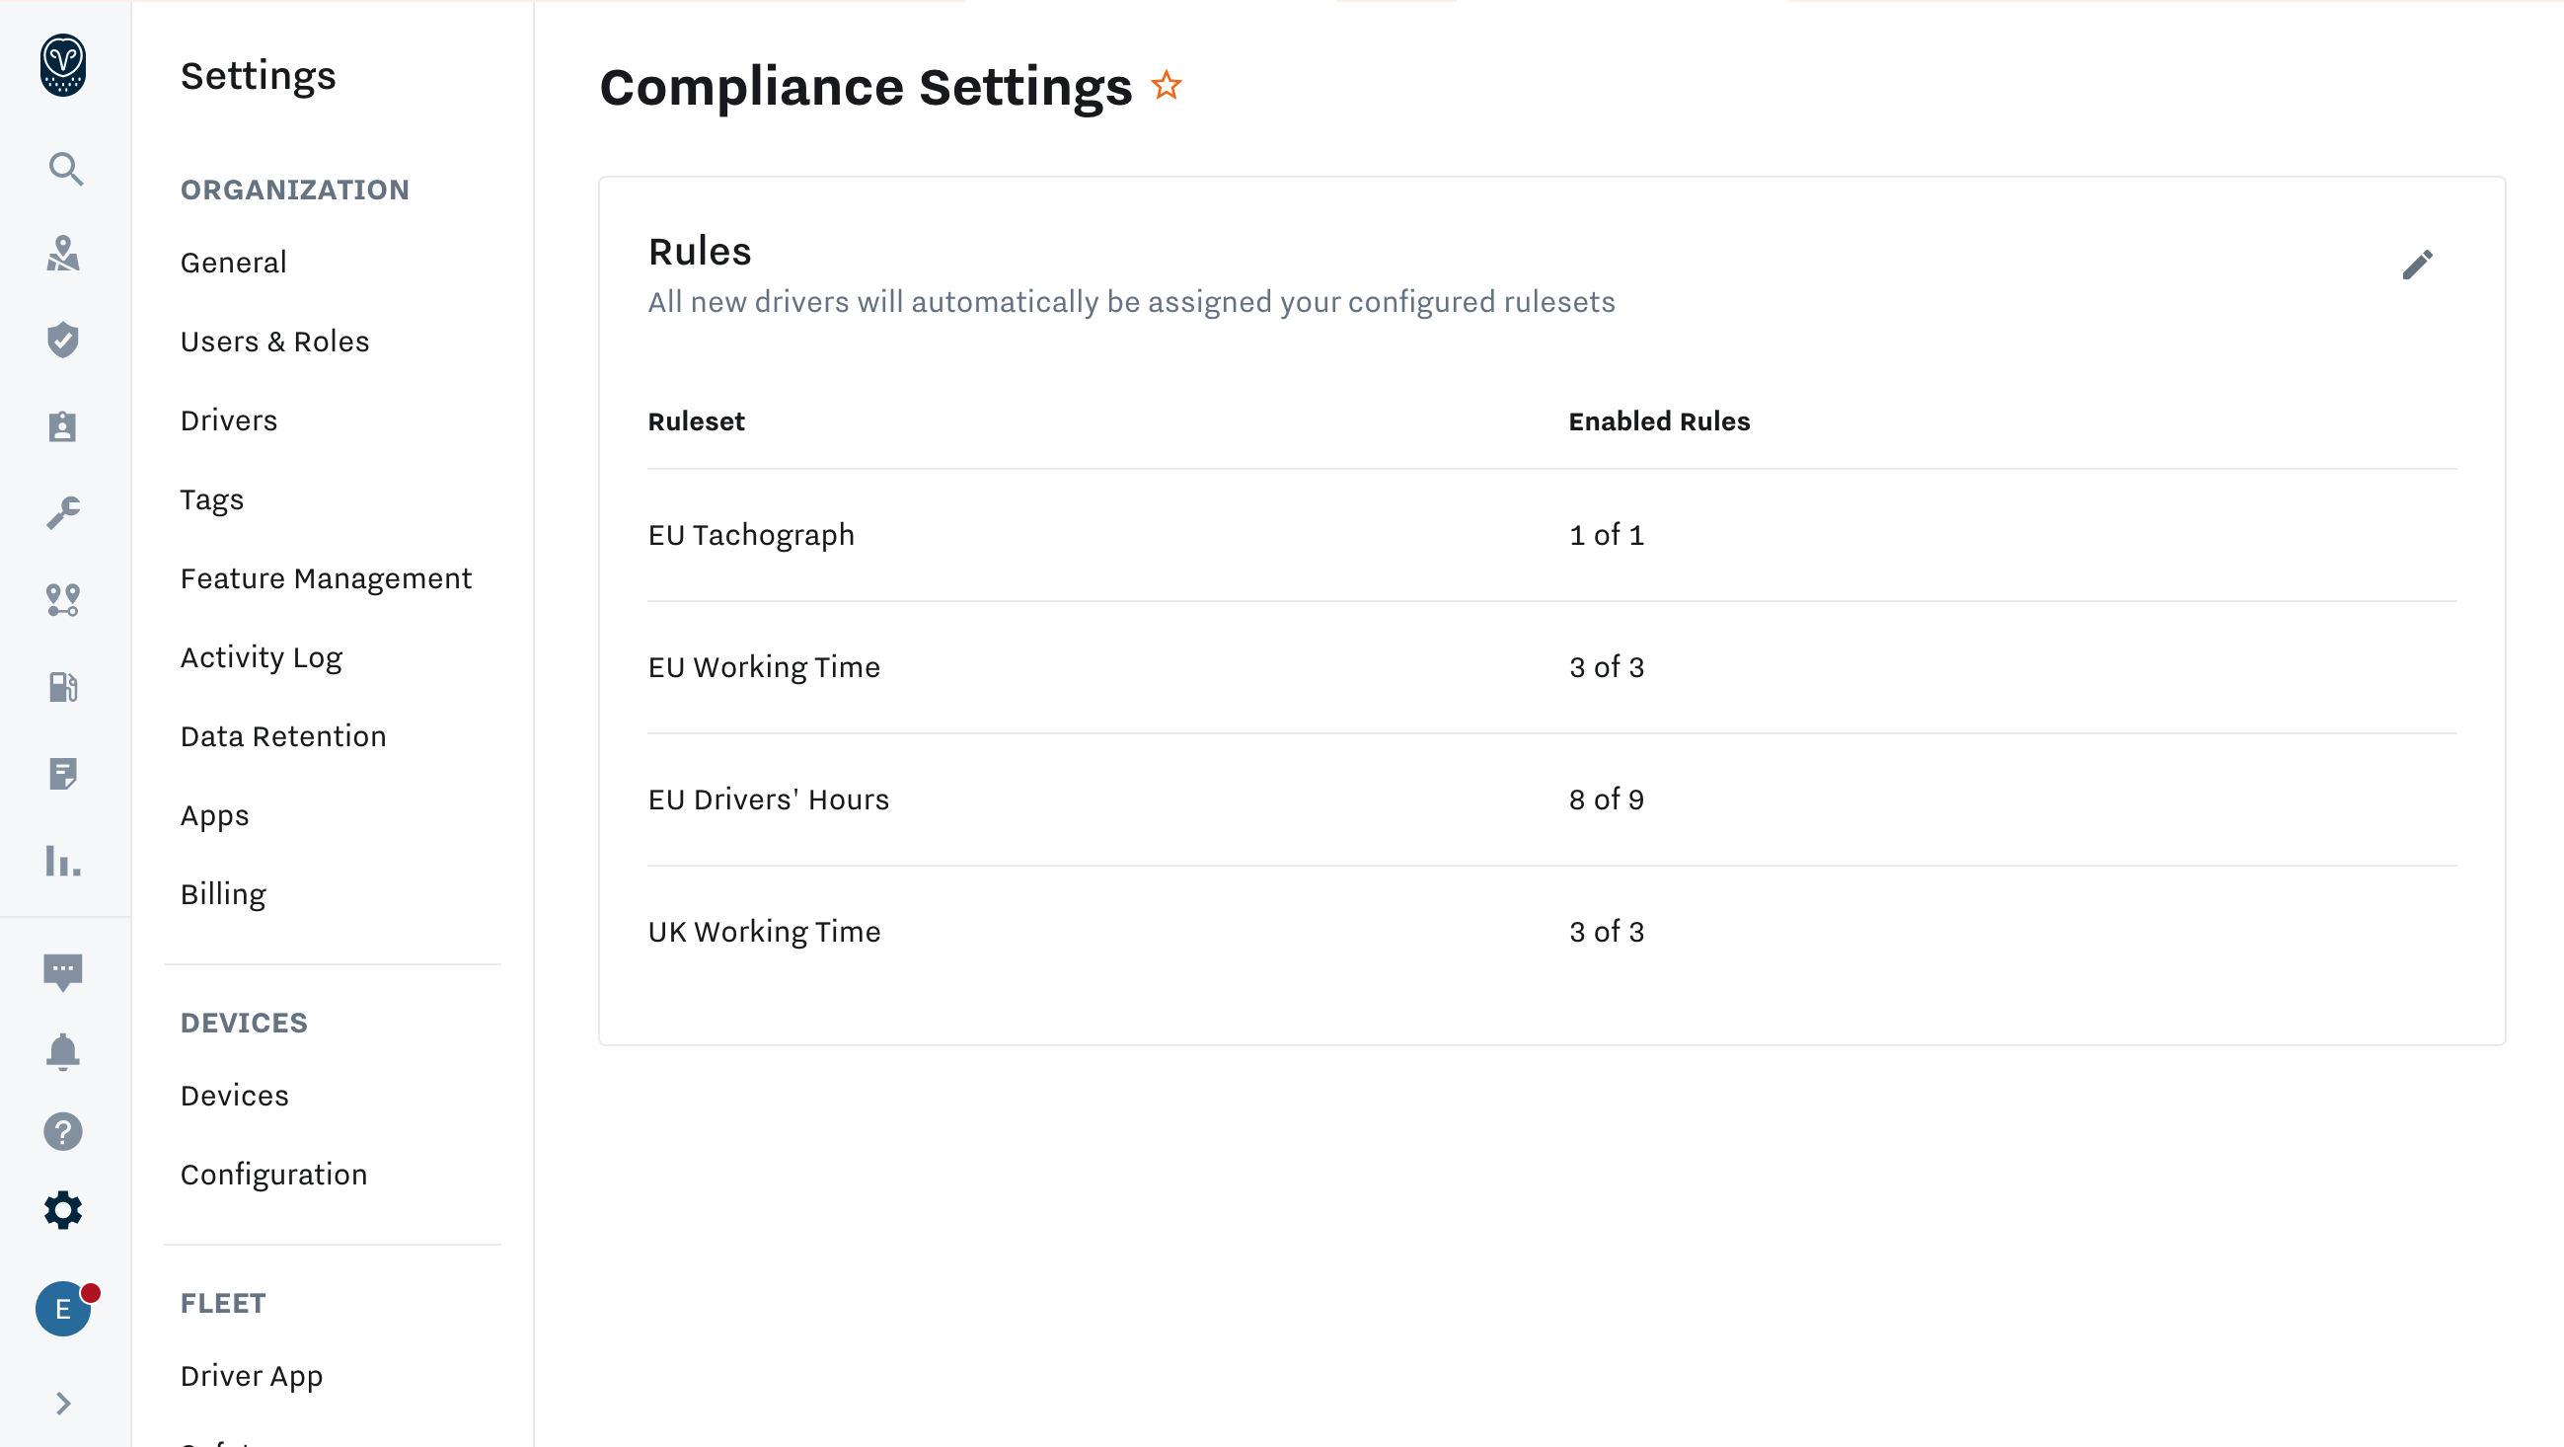
Task: Expand the sidebar with the bottom chevron
Action: click(x=64, y=1404)
